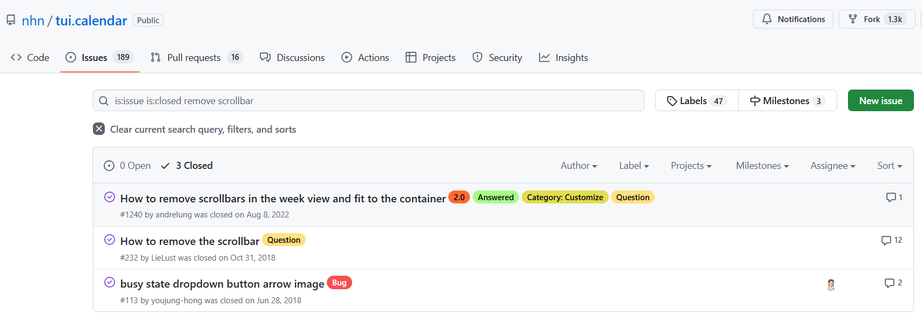Click the closed status icon for issue #113

(x=110, y=283)
